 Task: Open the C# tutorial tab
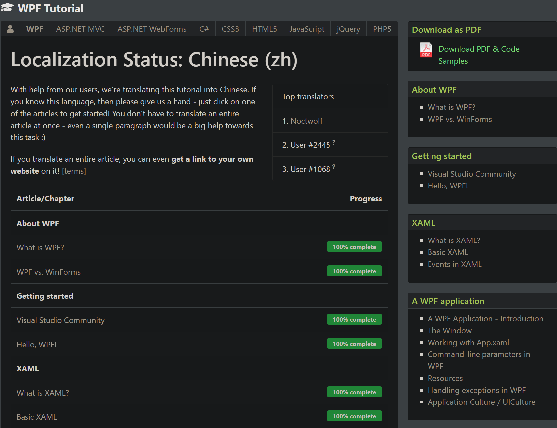pyautogui.click(x=204, y=29)
